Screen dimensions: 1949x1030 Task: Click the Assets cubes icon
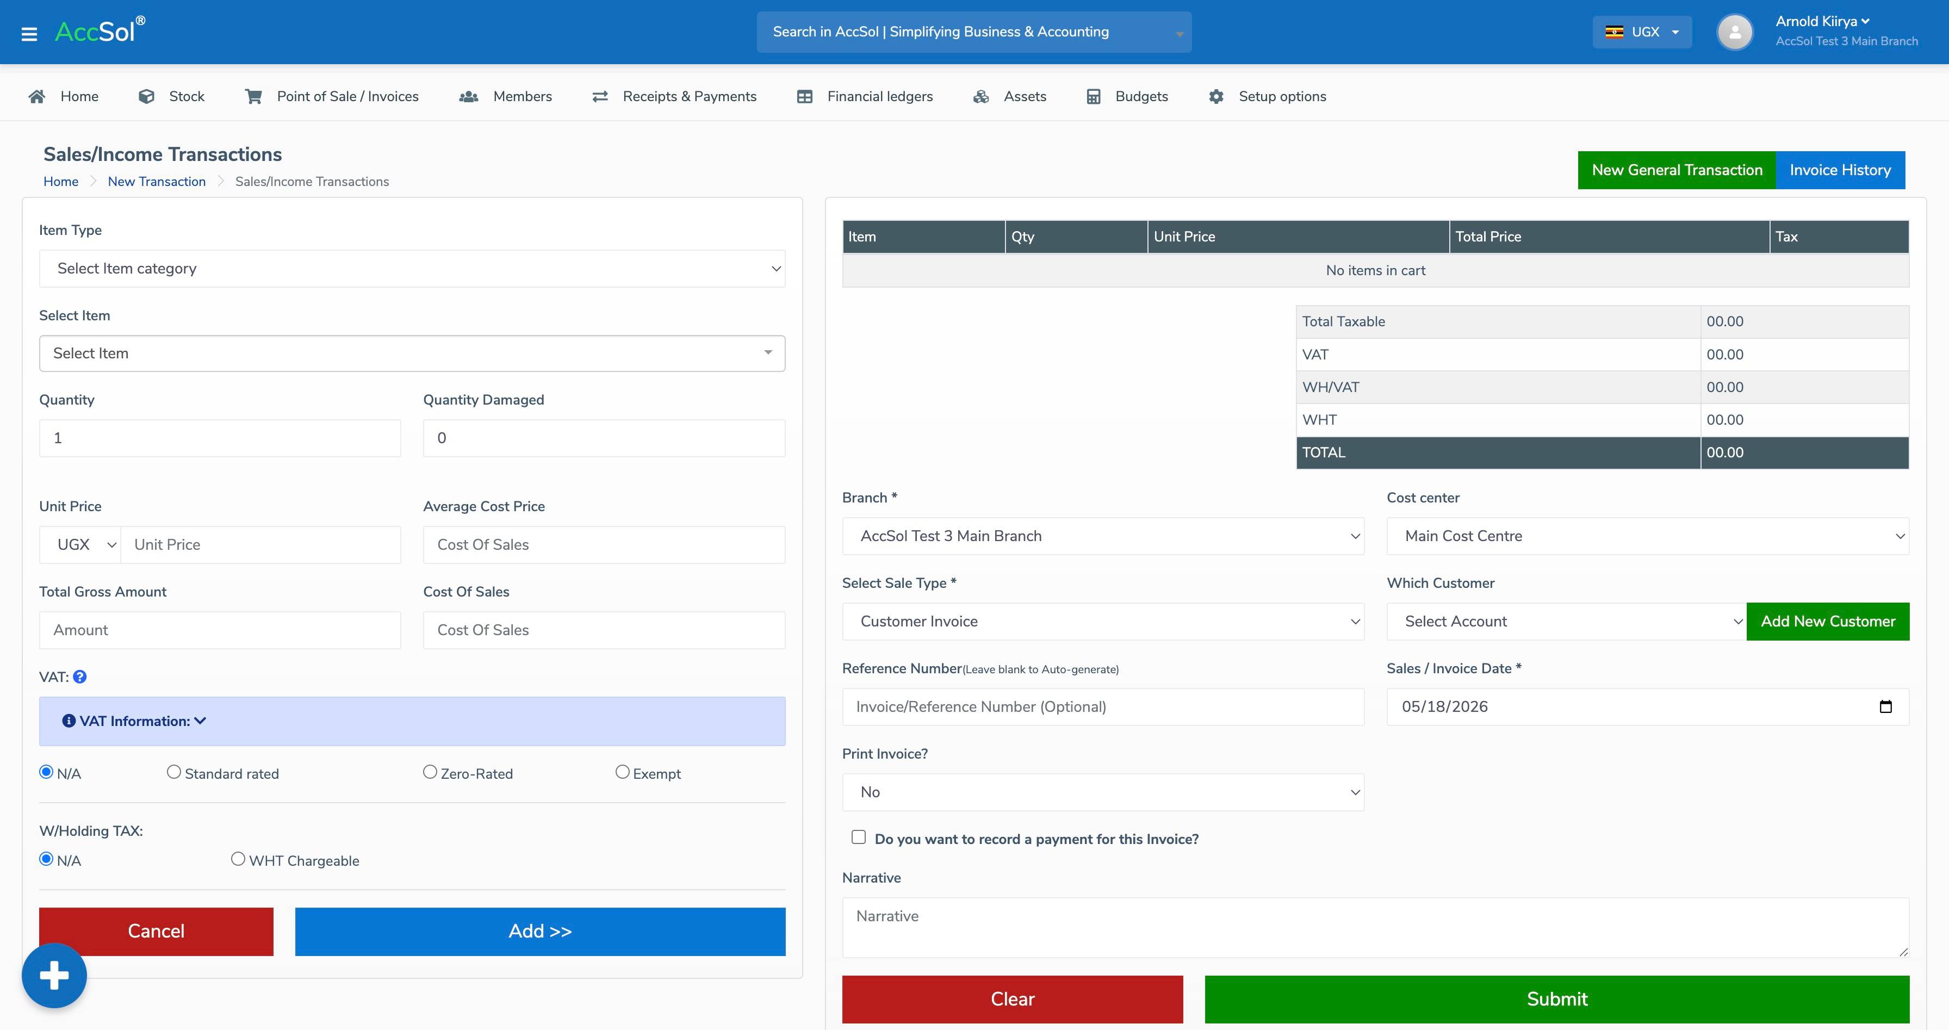(982, 96)
